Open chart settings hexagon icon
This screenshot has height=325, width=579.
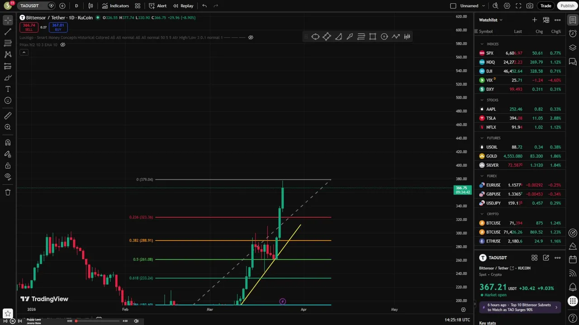tap(507, 6)
